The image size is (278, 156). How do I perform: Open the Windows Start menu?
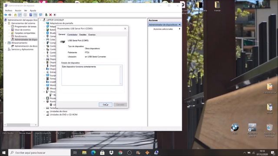pos(4,153)
